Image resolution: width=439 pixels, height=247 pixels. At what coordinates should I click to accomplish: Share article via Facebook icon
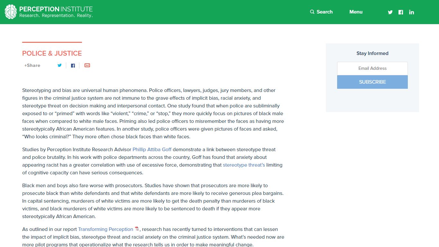(x=73, y=66)
